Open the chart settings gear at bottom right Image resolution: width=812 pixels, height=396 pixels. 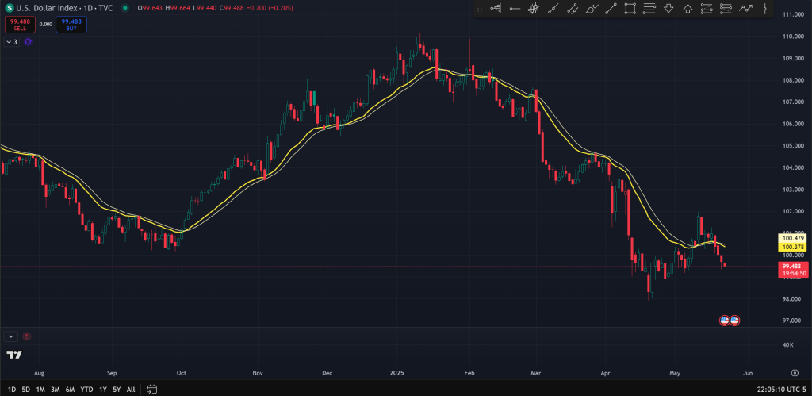[x=794, y=371]
